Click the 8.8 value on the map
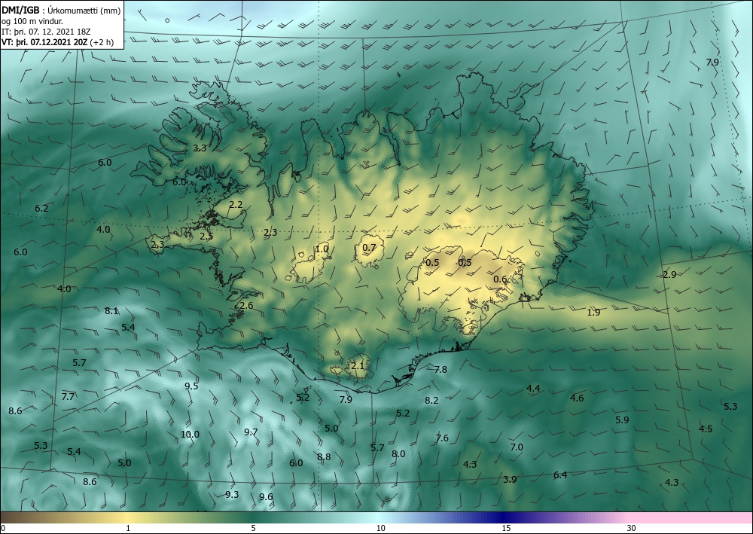This screenshot has height=534, width=753. point(324,456)
